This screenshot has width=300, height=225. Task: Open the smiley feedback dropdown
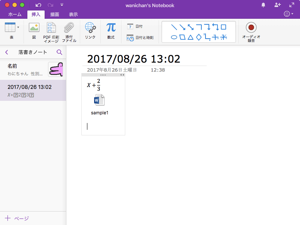point(288,14)
